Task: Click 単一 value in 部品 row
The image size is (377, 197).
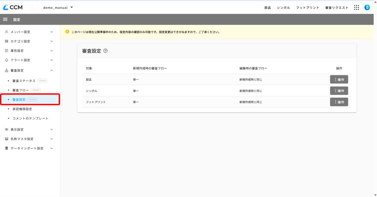Action: [x=136, y=80]
